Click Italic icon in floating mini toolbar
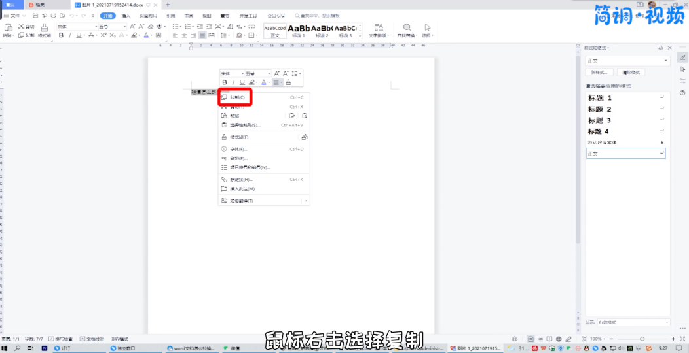The height and width of the screenshot is (353, 689). pyautogui.click(x=233, y=82)
